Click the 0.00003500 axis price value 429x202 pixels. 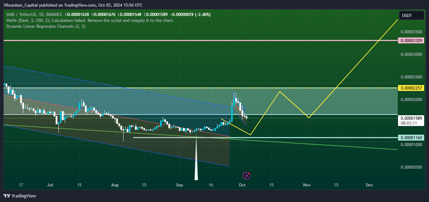tap(411, 32)
